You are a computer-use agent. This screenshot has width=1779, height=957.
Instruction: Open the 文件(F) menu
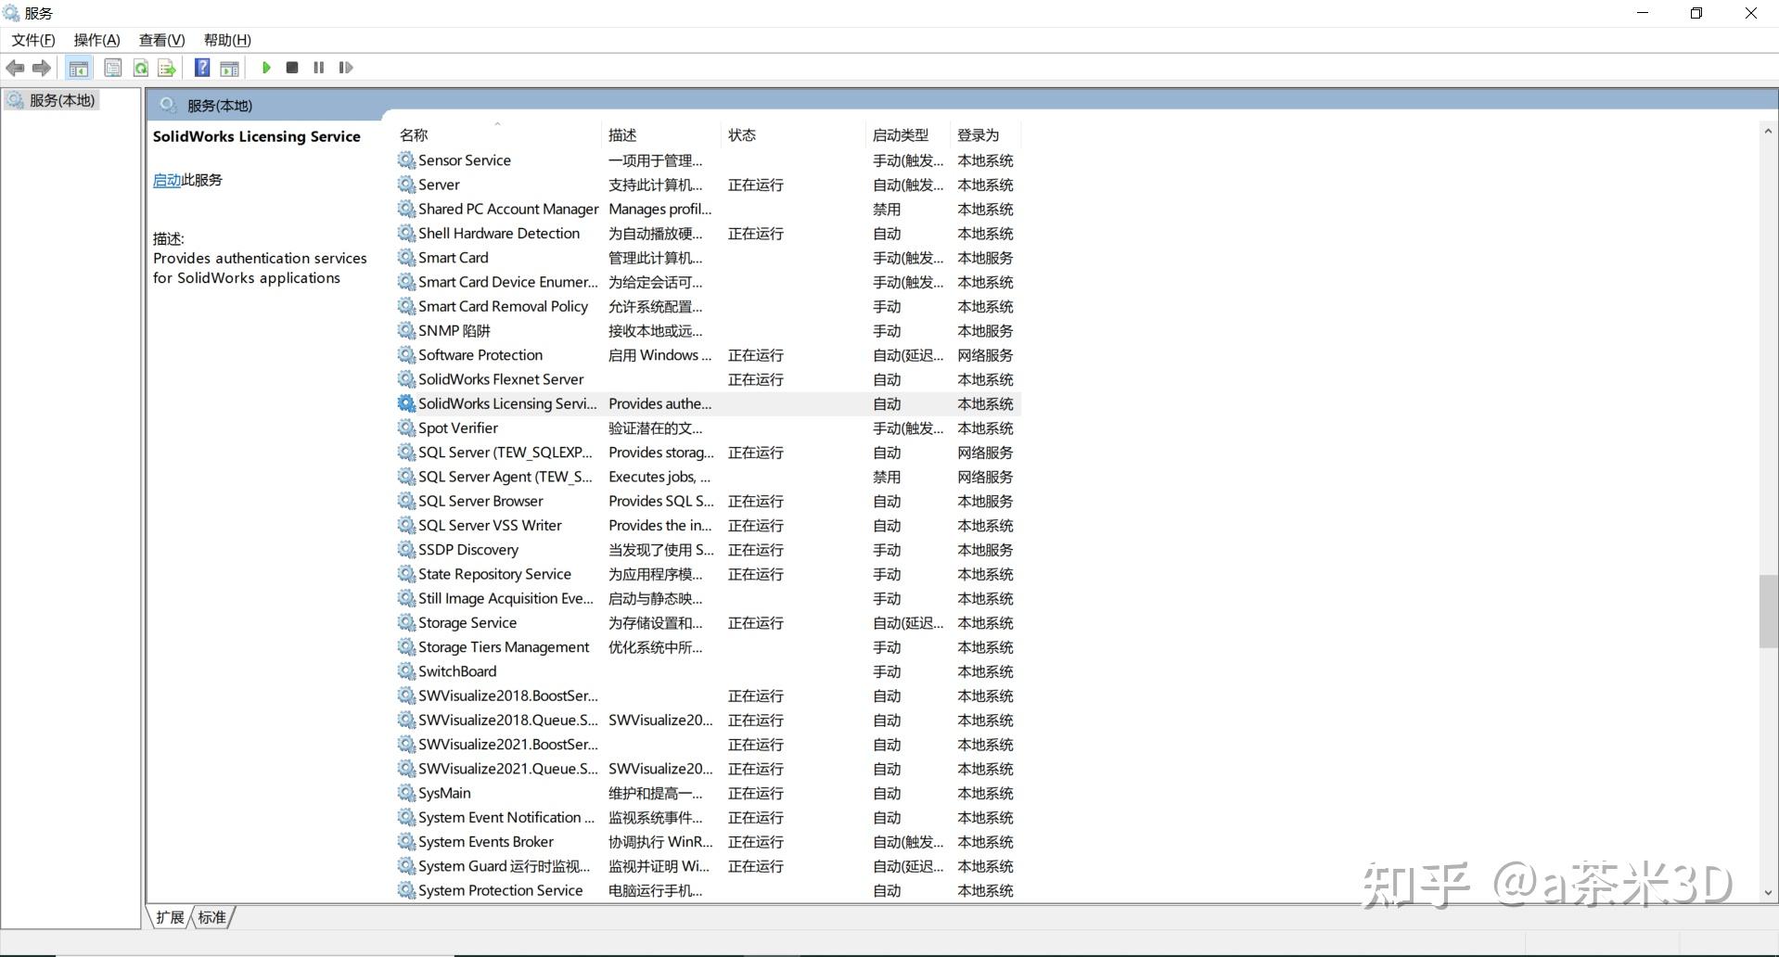point(33,40)
